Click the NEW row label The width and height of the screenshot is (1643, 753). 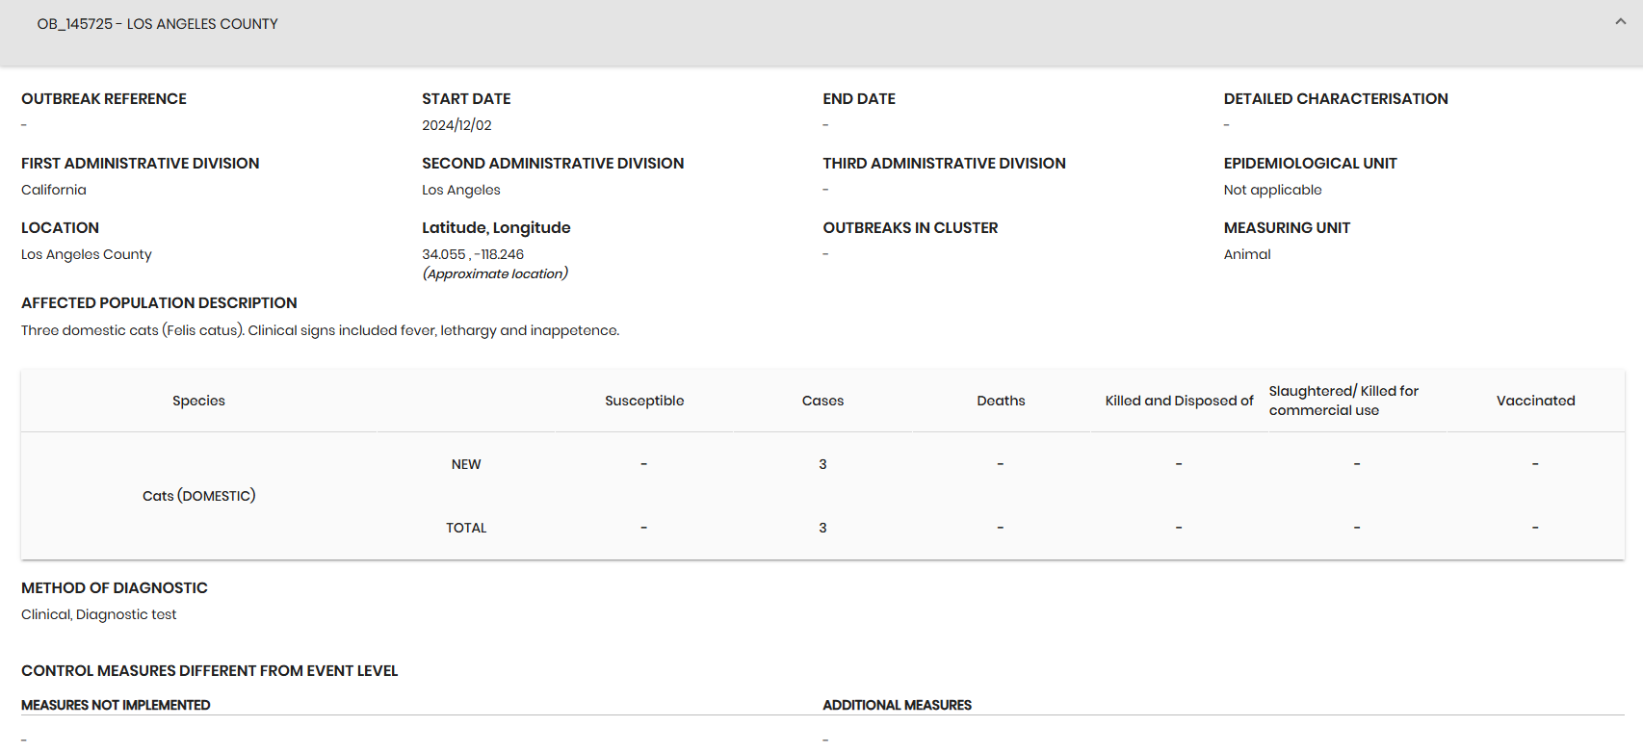466,464
